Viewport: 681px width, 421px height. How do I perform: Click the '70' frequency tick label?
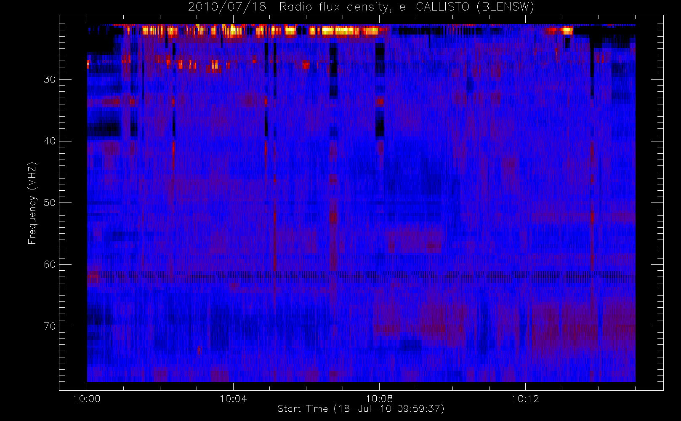49,326
